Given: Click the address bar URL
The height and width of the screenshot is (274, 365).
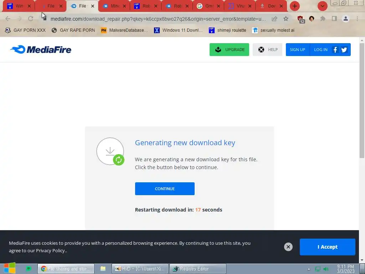Looking at the screenshot, I should pos(158,19).
